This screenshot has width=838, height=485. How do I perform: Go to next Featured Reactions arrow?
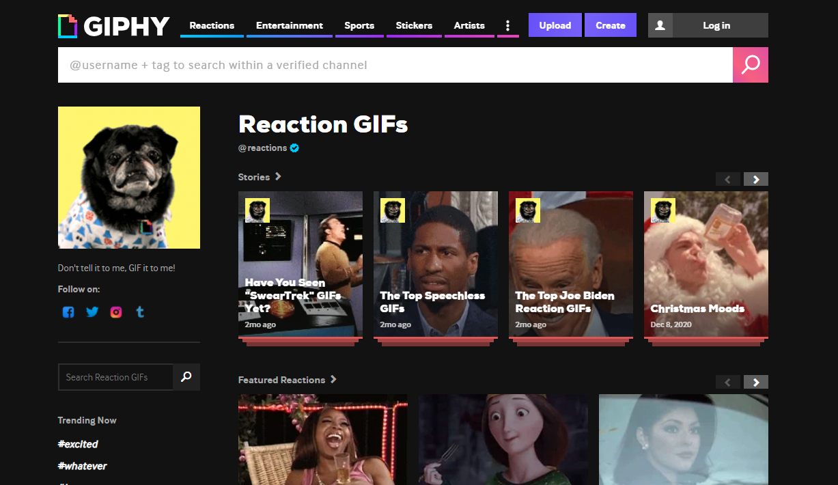[x=756, y=382]
